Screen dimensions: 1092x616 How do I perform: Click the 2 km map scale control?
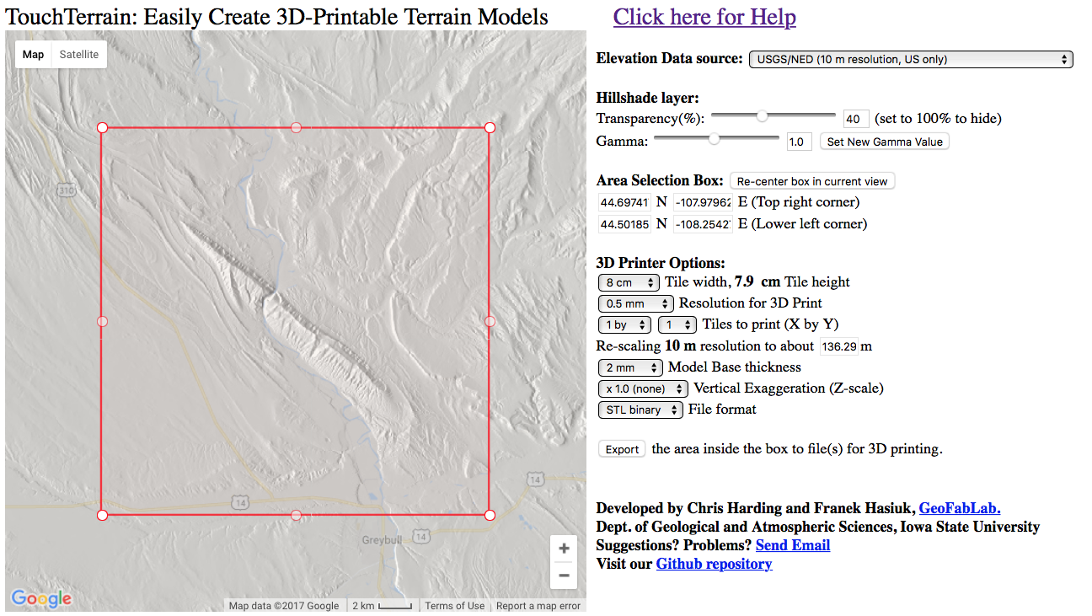382,605
